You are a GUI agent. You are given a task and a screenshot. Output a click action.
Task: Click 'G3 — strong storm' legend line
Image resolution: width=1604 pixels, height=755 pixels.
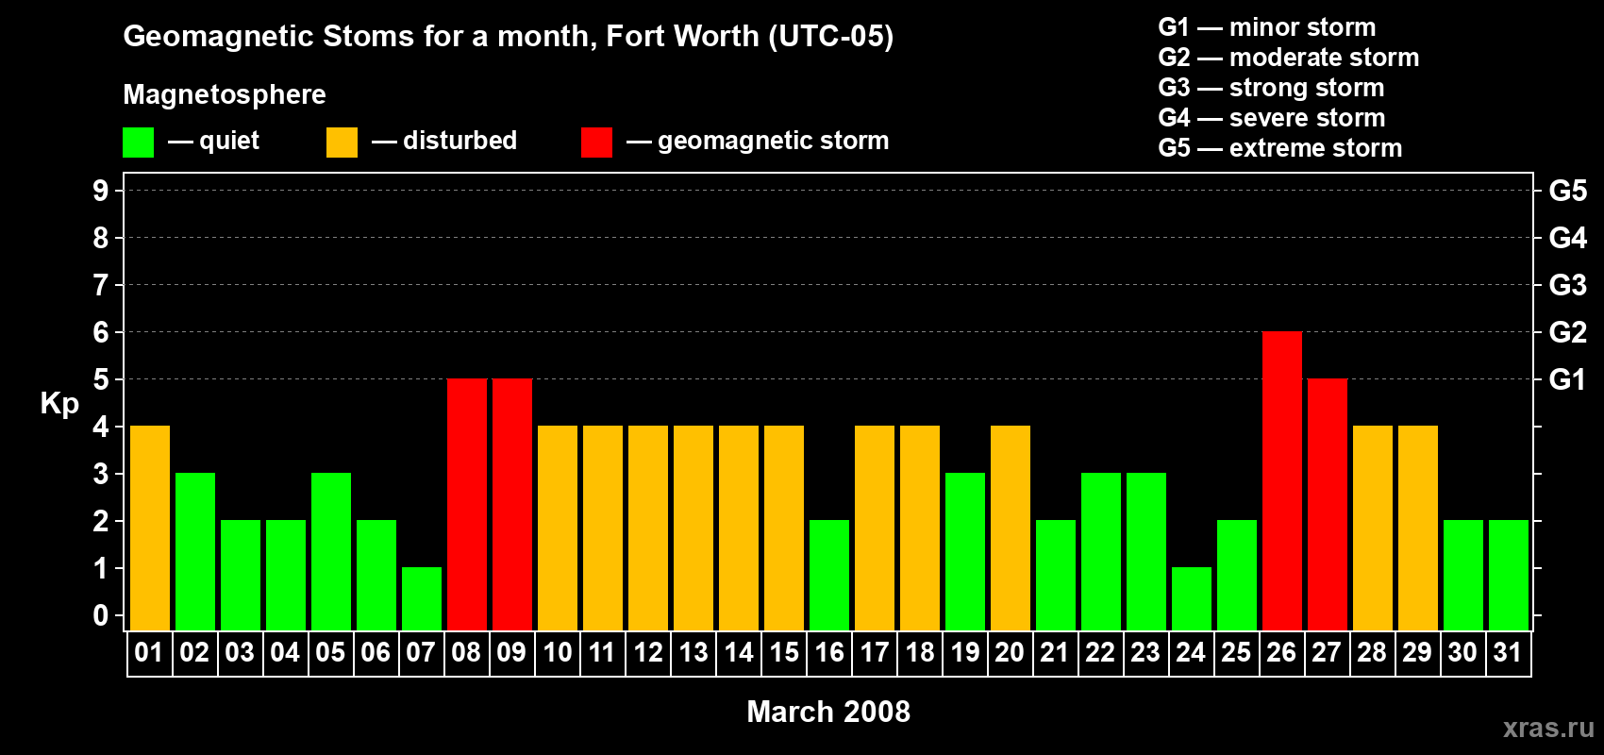(x=1271, y=88)
